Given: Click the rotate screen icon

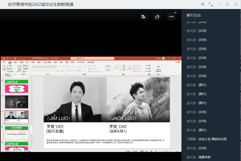Looking at the screenshot, I should pos(157,17).
